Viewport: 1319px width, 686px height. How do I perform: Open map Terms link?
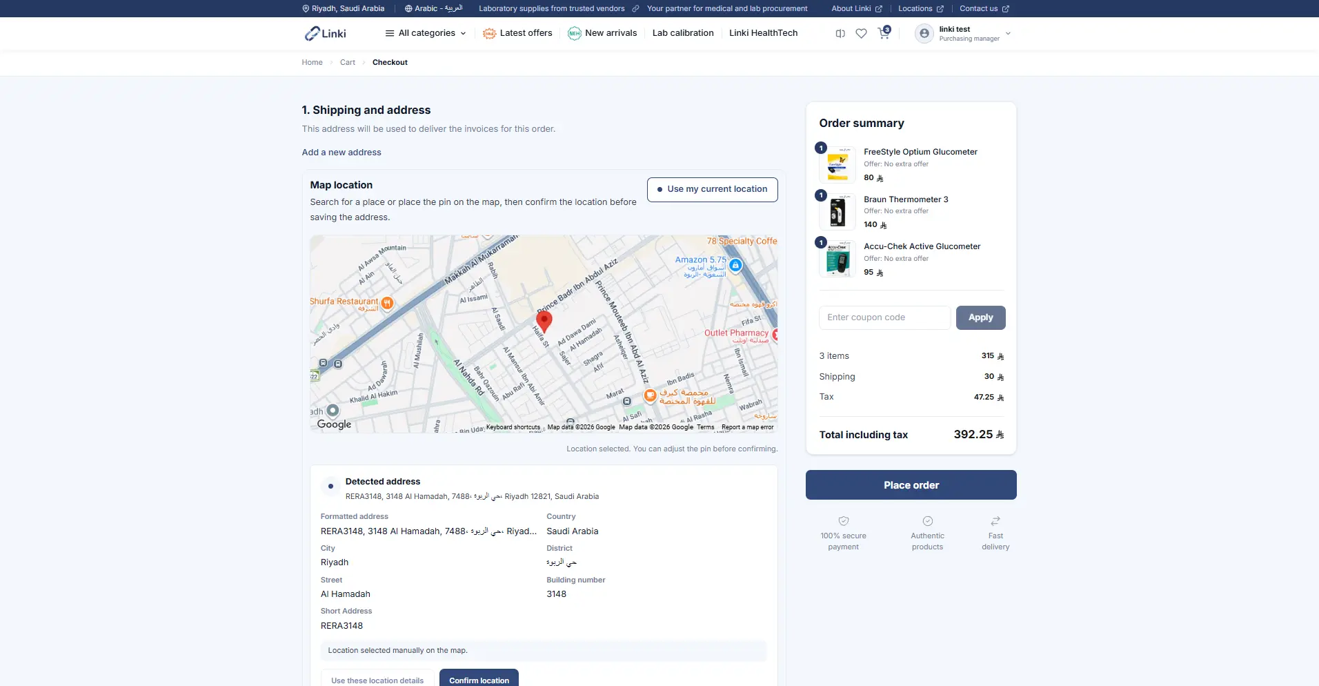(x=706, y=427)
